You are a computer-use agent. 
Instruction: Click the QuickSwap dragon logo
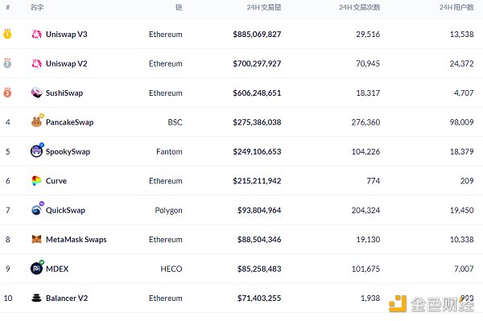(x=37, y=209)
